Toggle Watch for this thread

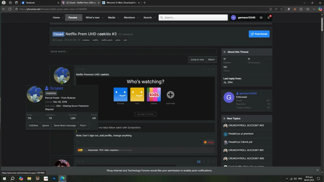(211, 60)
